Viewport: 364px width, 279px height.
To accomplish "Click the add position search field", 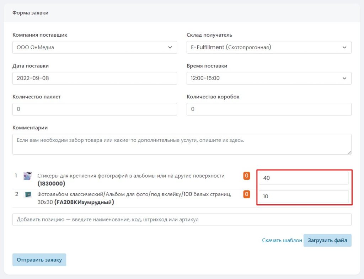I will (182, 220).
